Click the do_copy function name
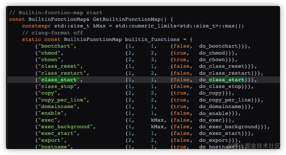286x155 pixels. (x=210, y=93)
